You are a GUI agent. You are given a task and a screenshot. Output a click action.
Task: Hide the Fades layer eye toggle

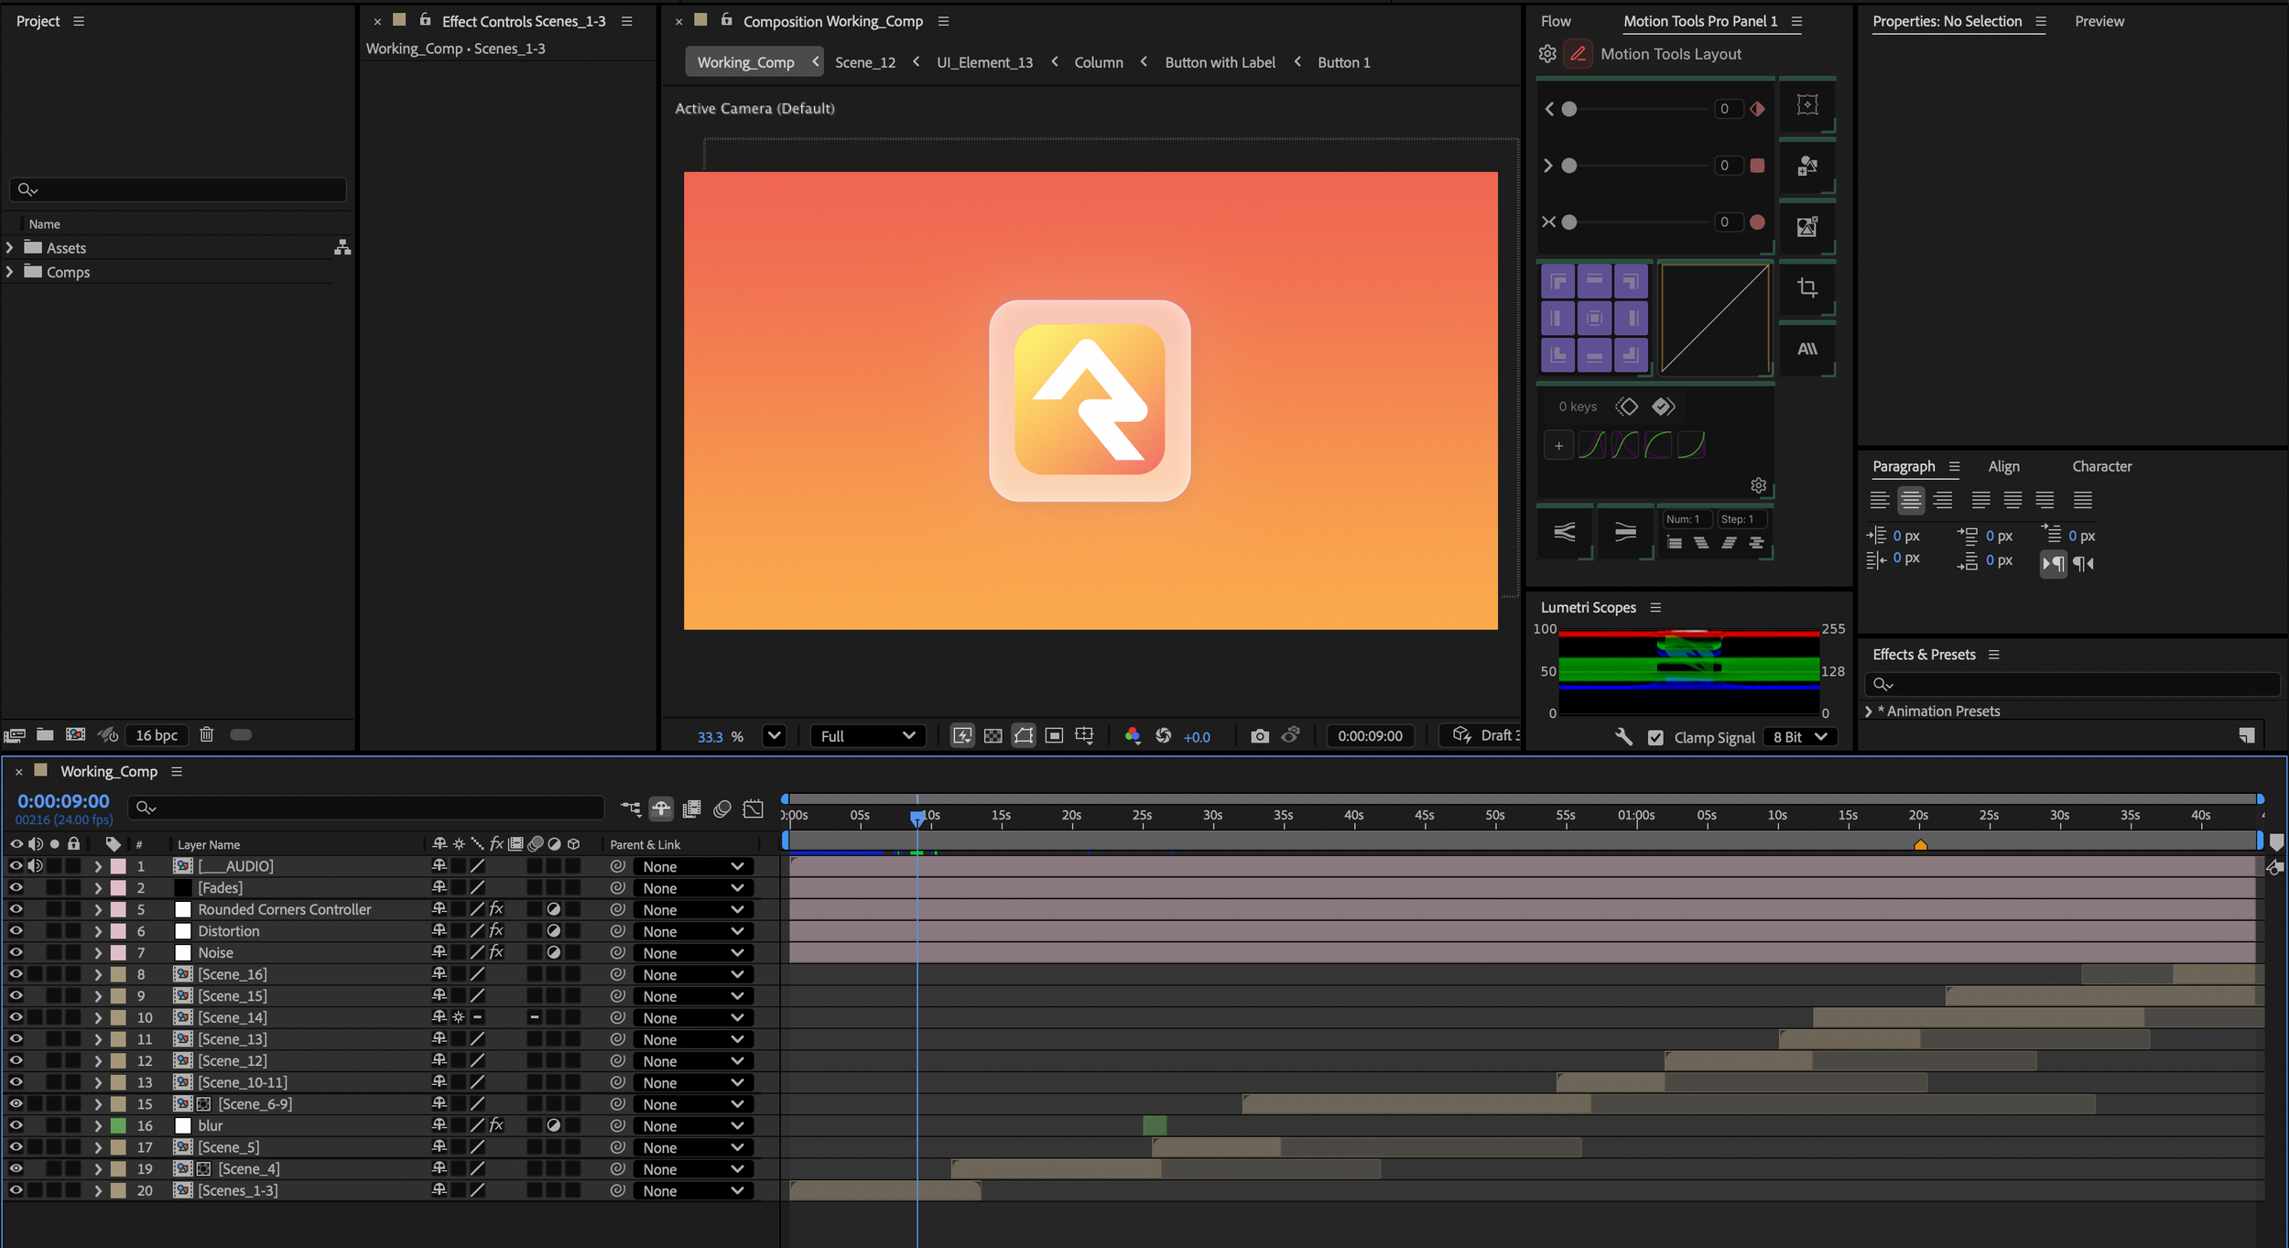point(16,887)
